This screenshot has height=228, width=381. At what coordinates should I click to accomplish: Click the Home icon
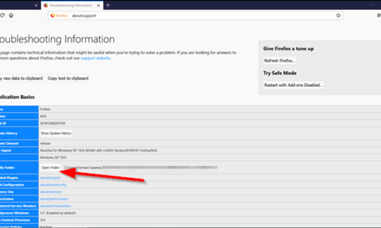(x=11, y=15)
